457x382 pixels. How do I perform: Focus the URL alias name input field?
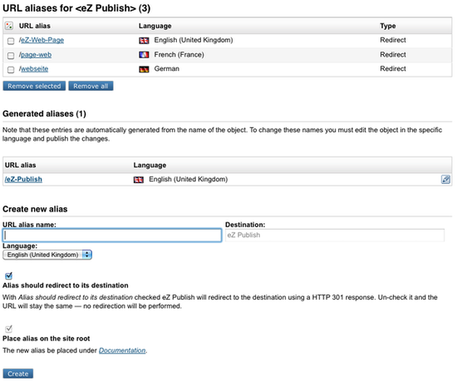tap(112, 236)
